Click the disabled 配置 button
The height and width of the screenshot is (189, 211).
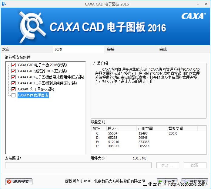point(195,165)
